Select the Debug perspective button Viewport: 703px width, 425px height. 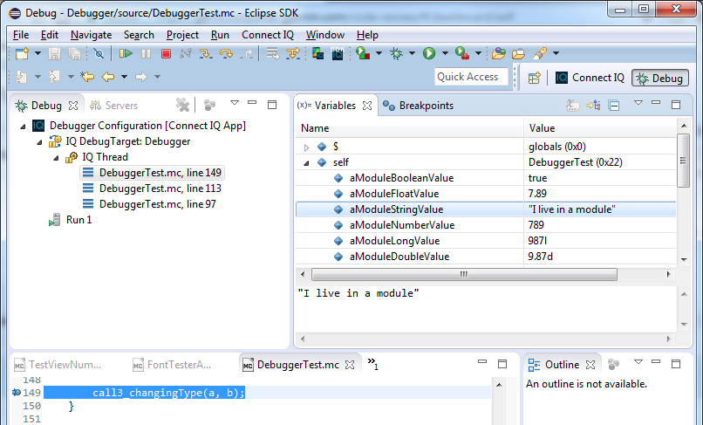[x=660, y=78]
